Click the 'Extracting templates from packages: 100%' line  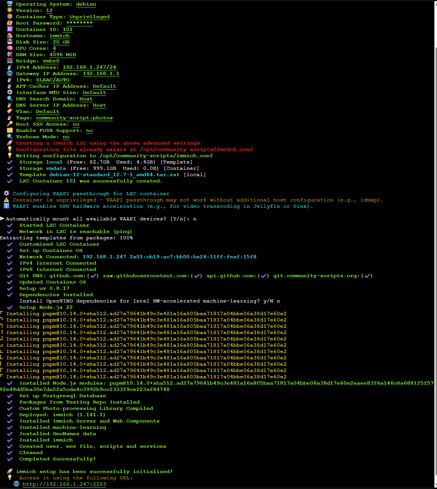click(66, 237)
